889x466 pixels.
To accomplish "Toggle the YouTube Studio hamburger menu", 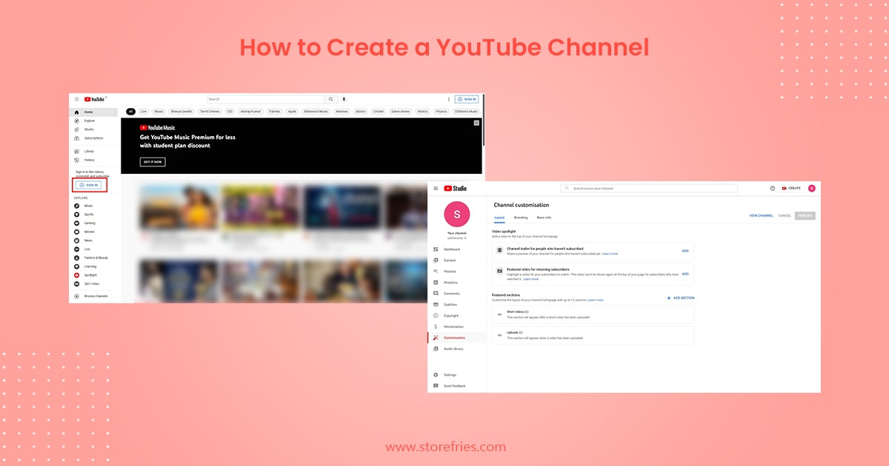I will pyautogui.click(x=436, y=189).
